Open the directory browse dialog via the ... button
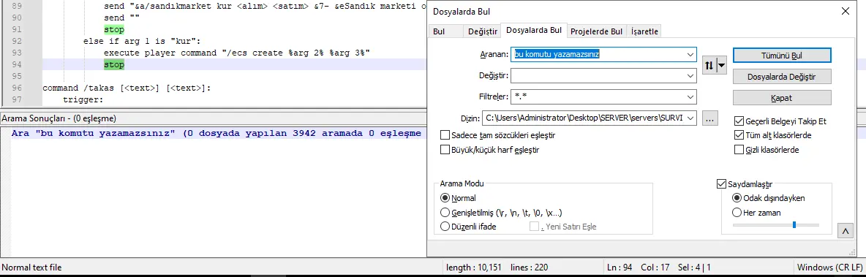This screenshot has width=866, height=277. [x=710, y=118]
